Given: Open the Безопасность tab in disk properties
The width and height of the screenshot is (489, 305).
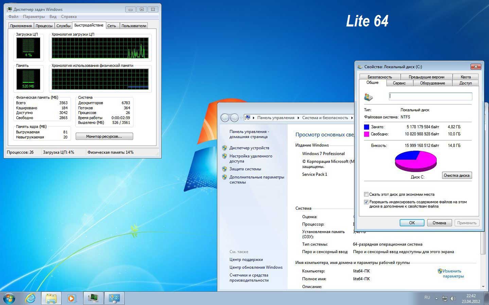Looking at the screenshot, I should (x=380, y=77).
